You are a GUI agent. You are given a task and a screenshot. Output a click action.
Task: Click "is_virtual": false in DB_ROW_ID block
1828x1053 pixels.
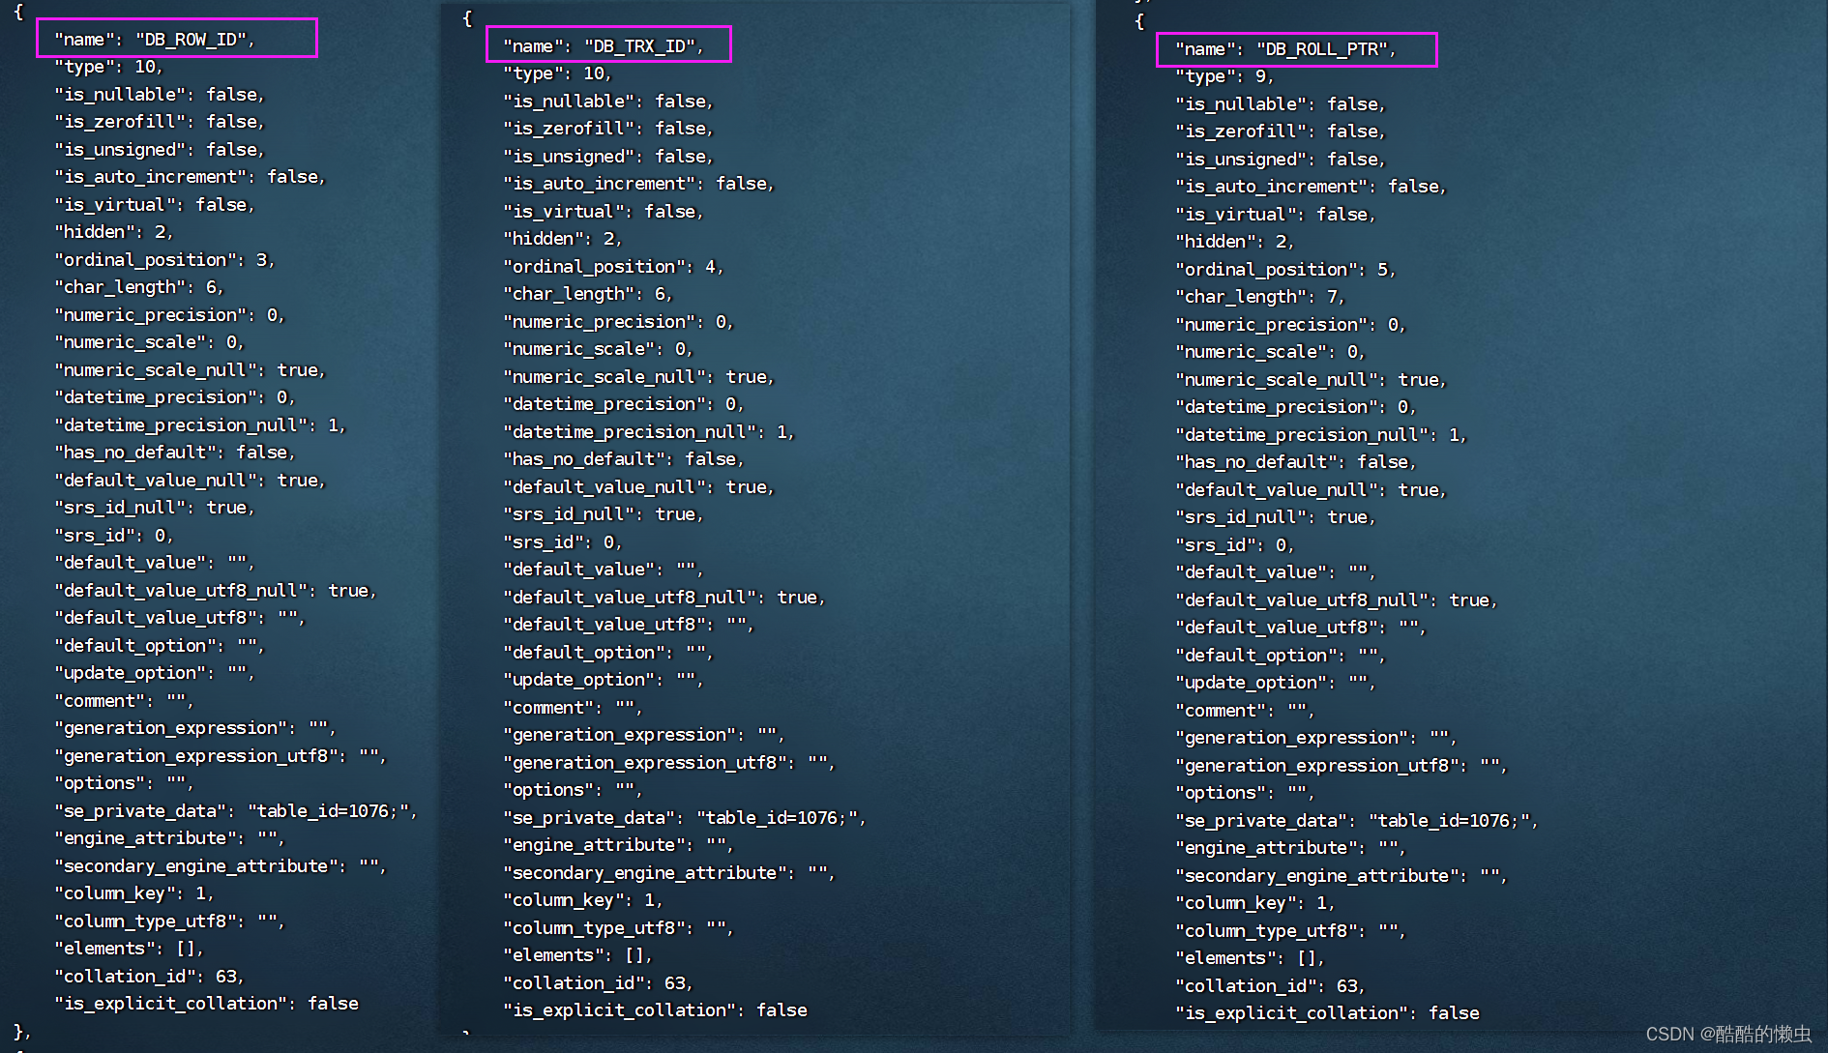point(155,205)
